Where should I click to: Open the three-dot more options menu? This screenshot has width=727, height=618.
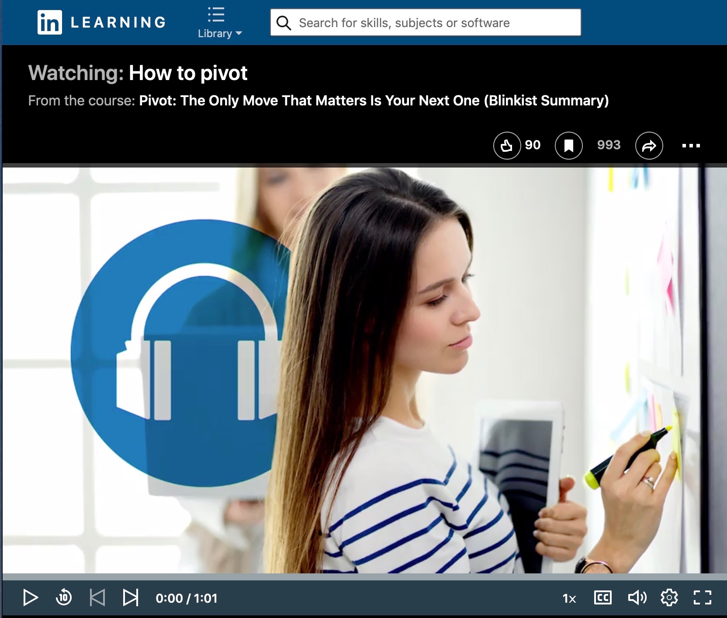click(x=691, y=145)
